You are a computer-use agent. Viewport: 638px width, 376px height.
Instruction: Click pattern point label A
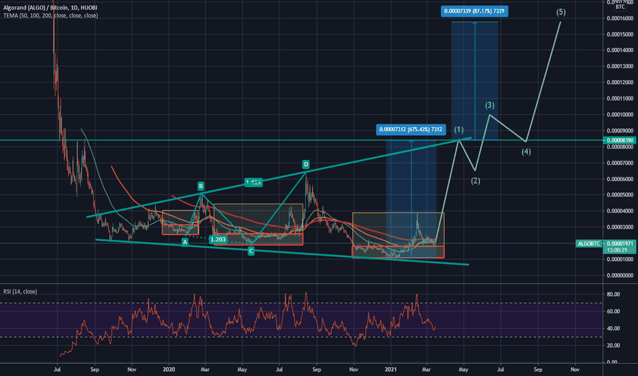[185, 242]
